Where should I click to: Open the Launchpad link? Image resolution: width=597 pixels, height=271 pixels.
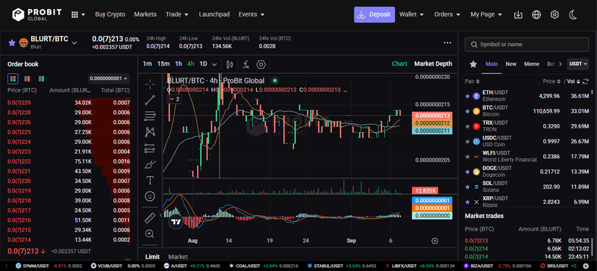point(214,14)
